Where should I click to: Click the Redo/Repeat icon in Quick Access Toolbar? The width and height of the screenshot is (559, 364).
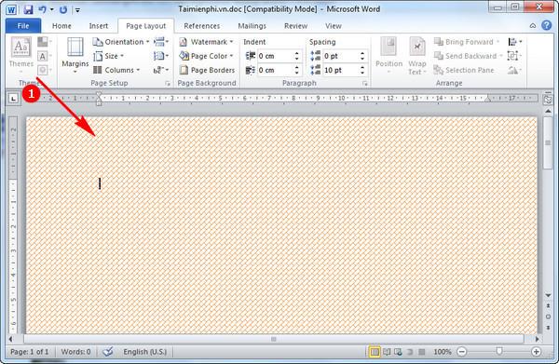coord(63,9)
